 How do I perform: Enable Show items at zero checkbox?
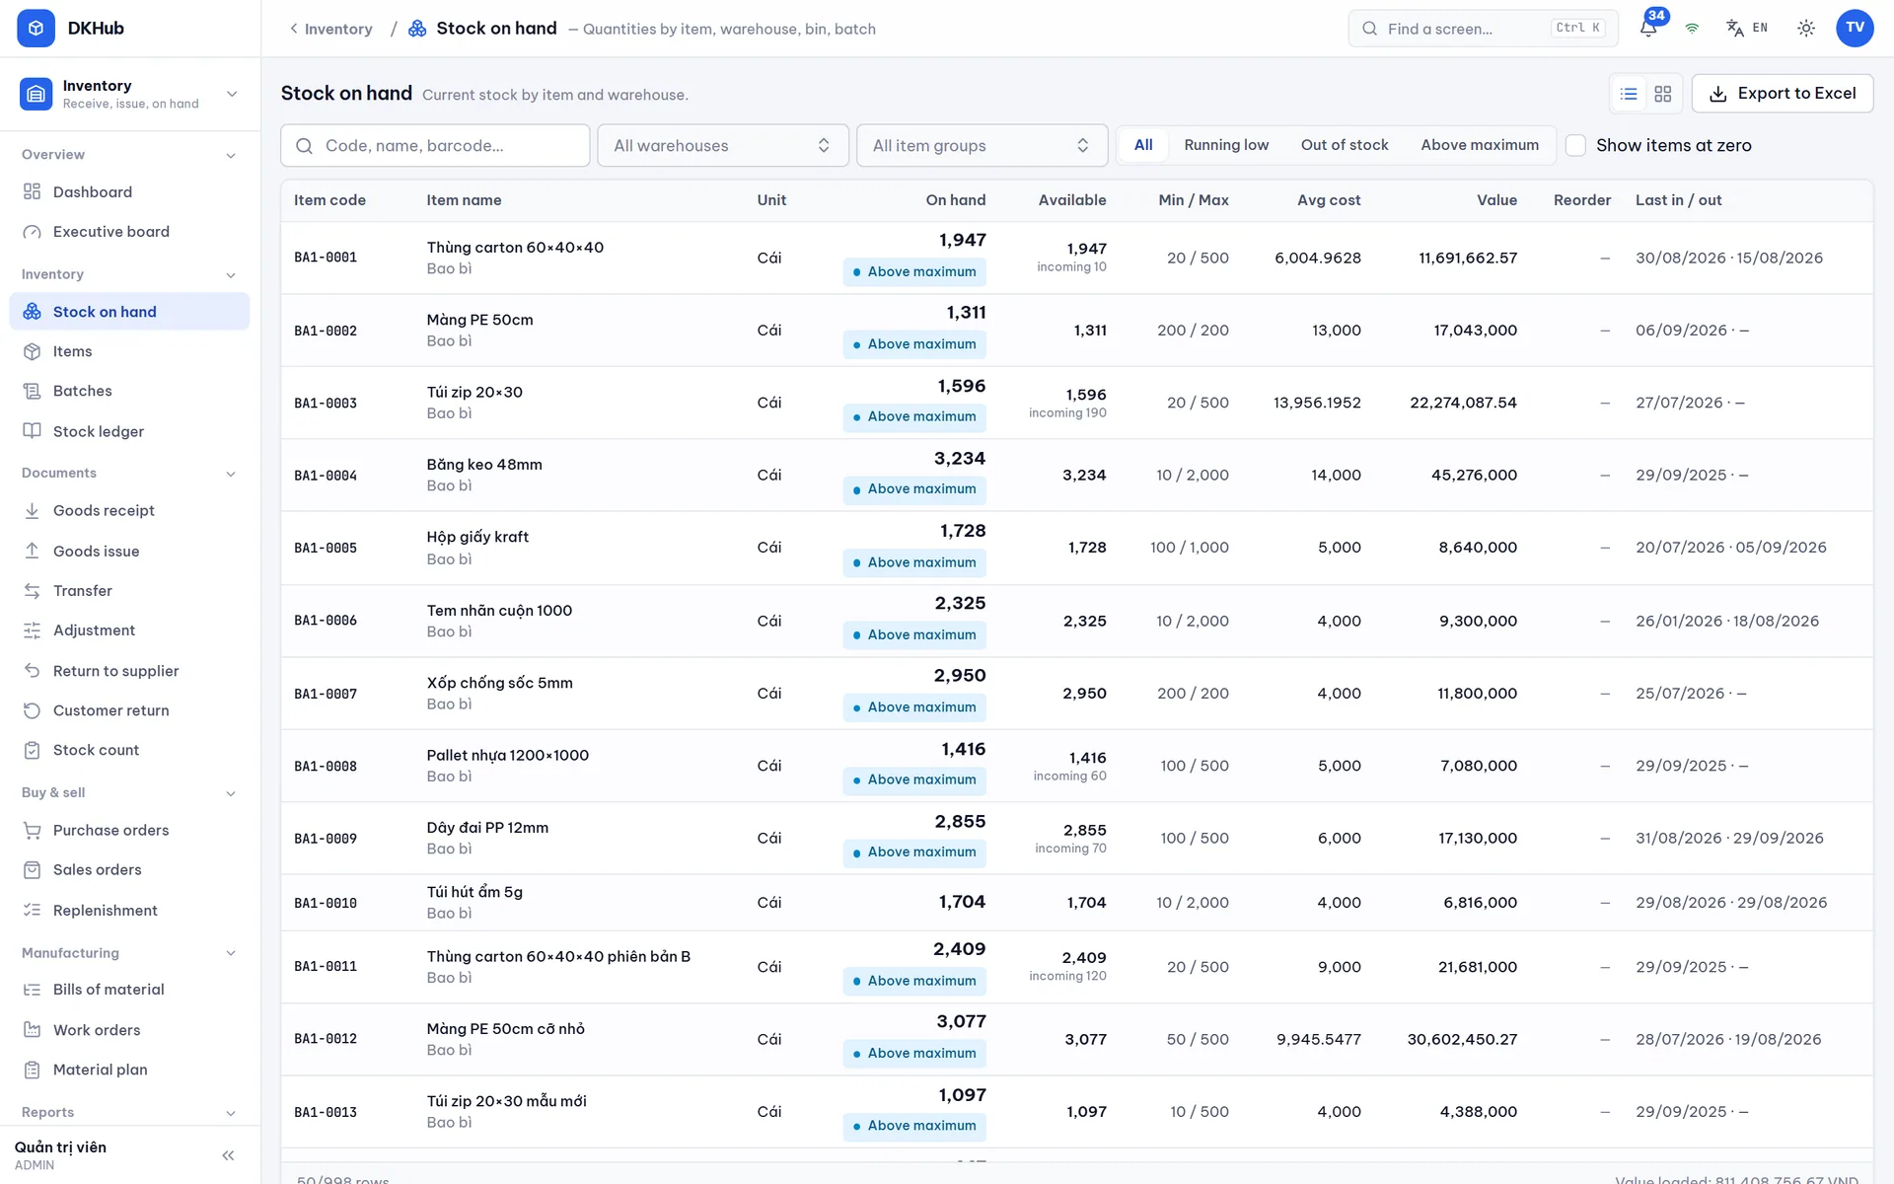click(1575, 145)
